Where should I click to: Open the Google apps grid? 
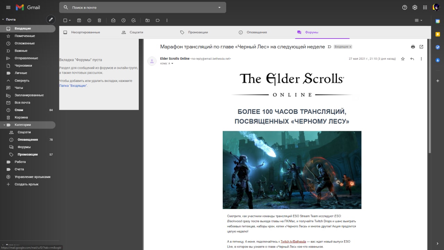425,7
